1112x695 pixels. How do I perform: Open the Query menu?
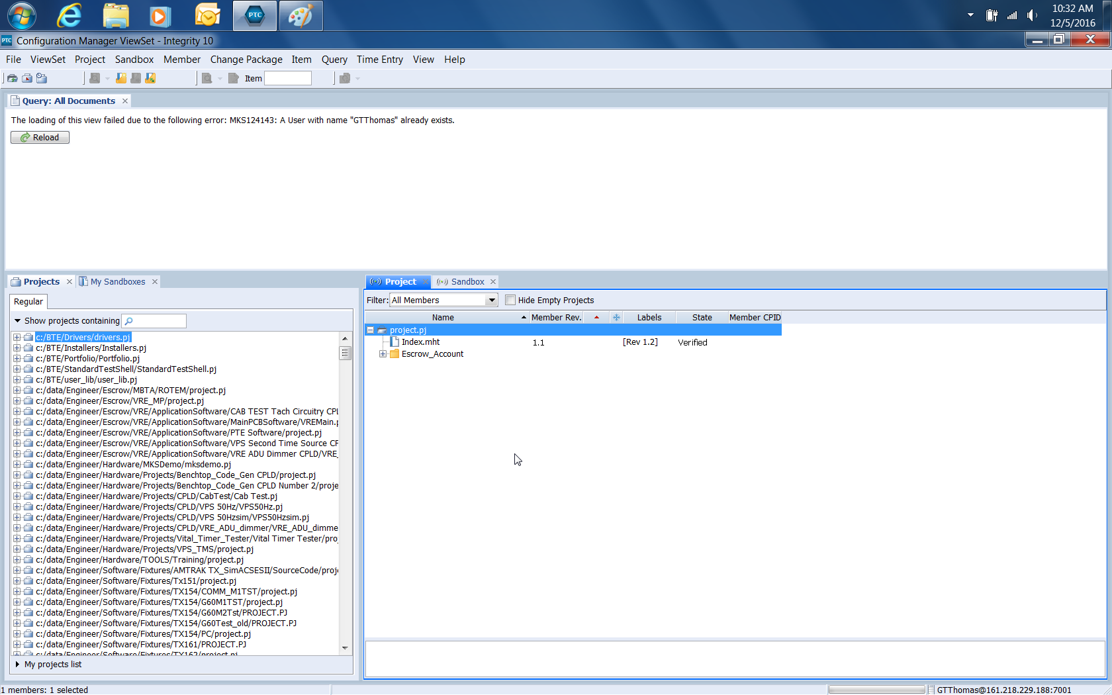coord(334,59)
